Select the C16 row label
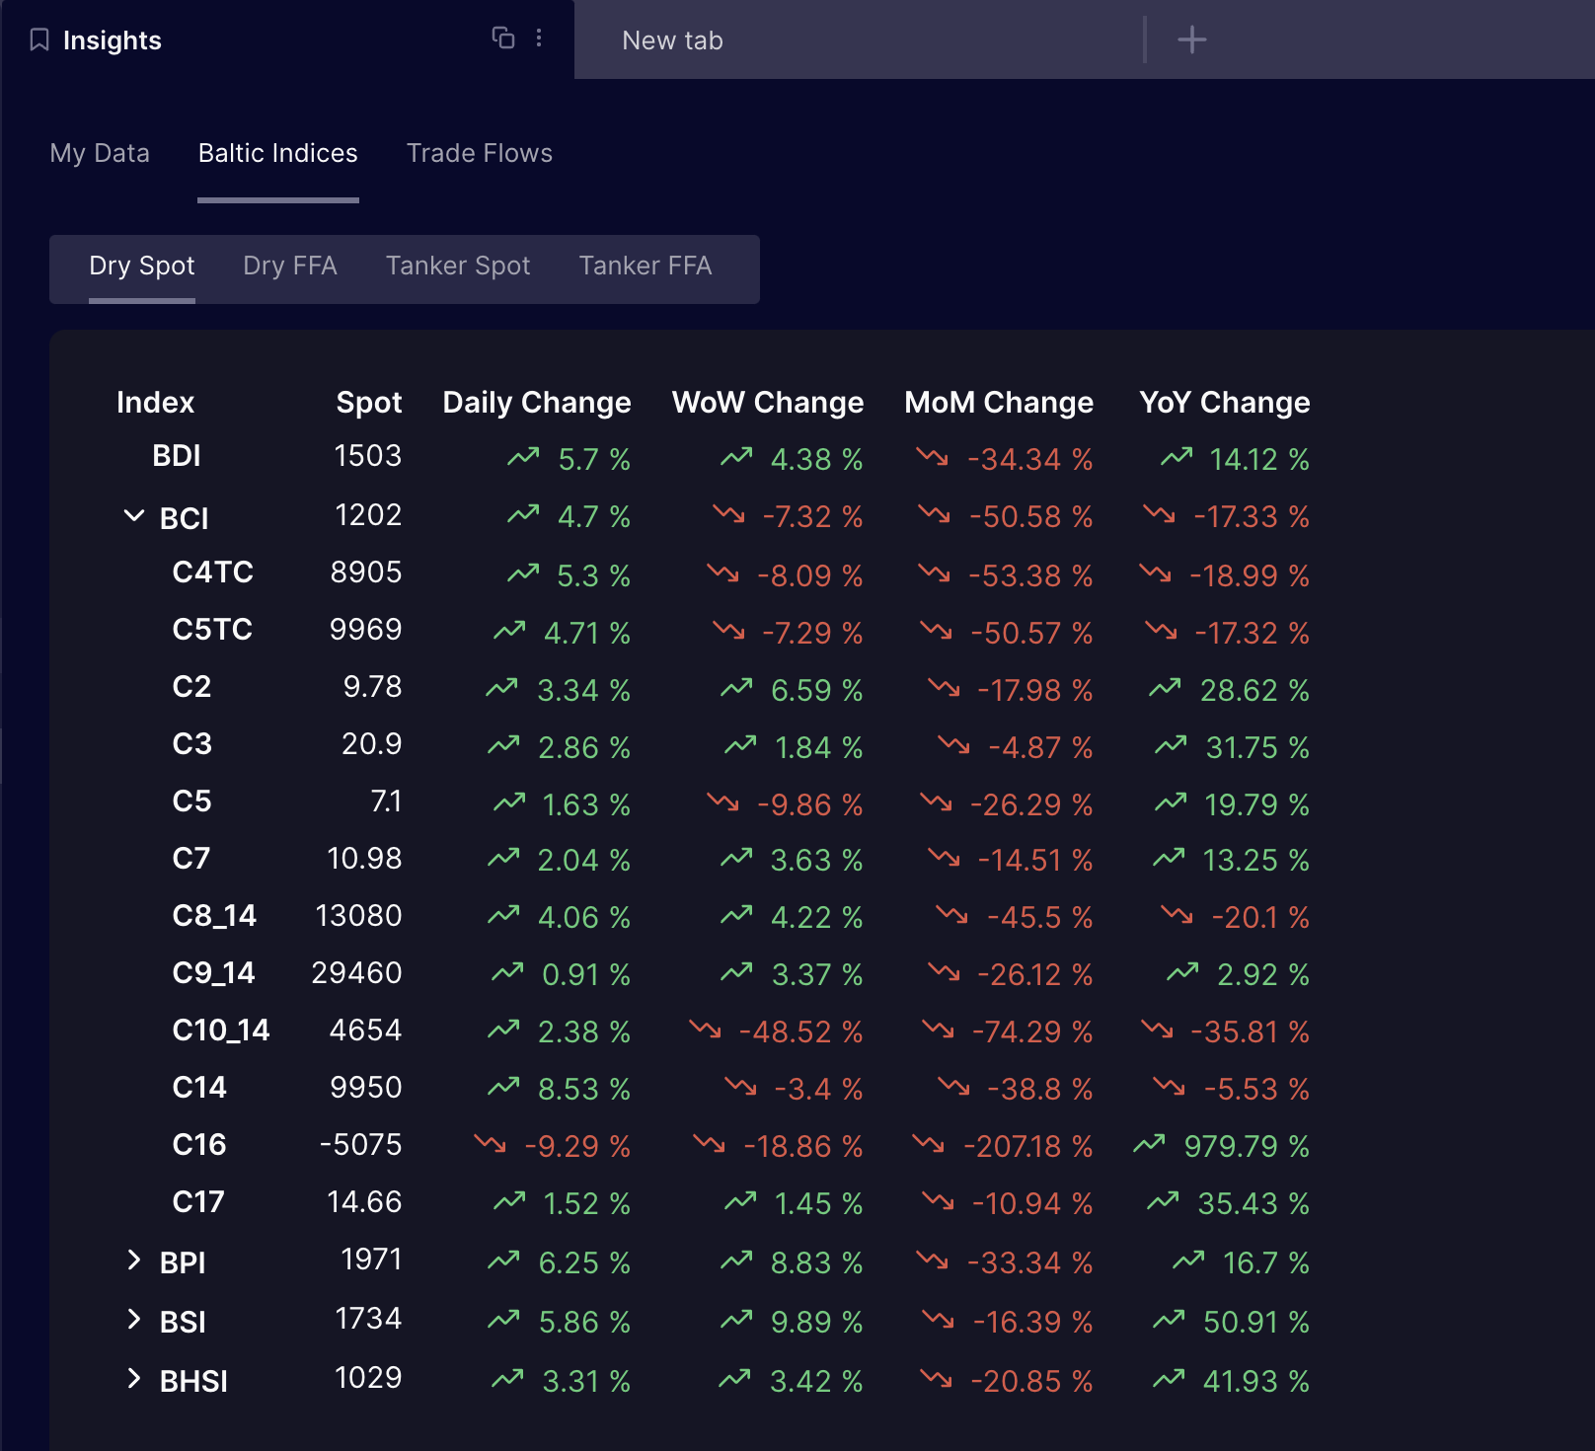 point(199,1145)
